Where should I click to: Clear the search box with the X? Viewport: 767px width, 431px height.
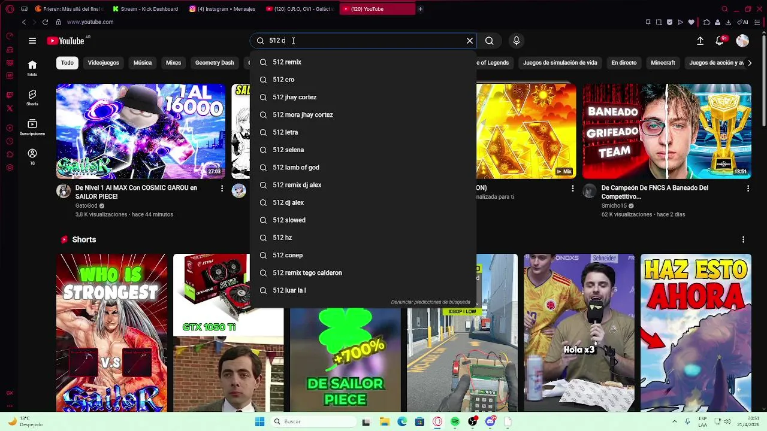470,41
